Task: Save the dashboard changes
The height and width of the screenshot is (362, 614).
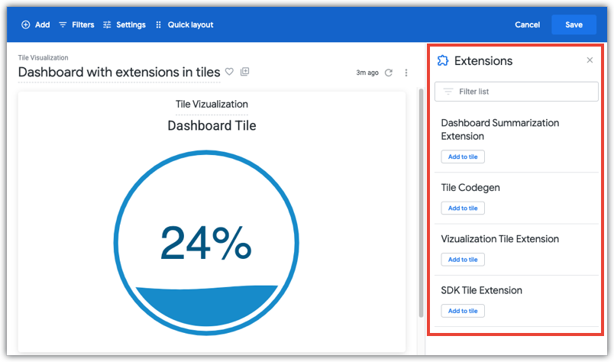Action: tap(574, 24)
